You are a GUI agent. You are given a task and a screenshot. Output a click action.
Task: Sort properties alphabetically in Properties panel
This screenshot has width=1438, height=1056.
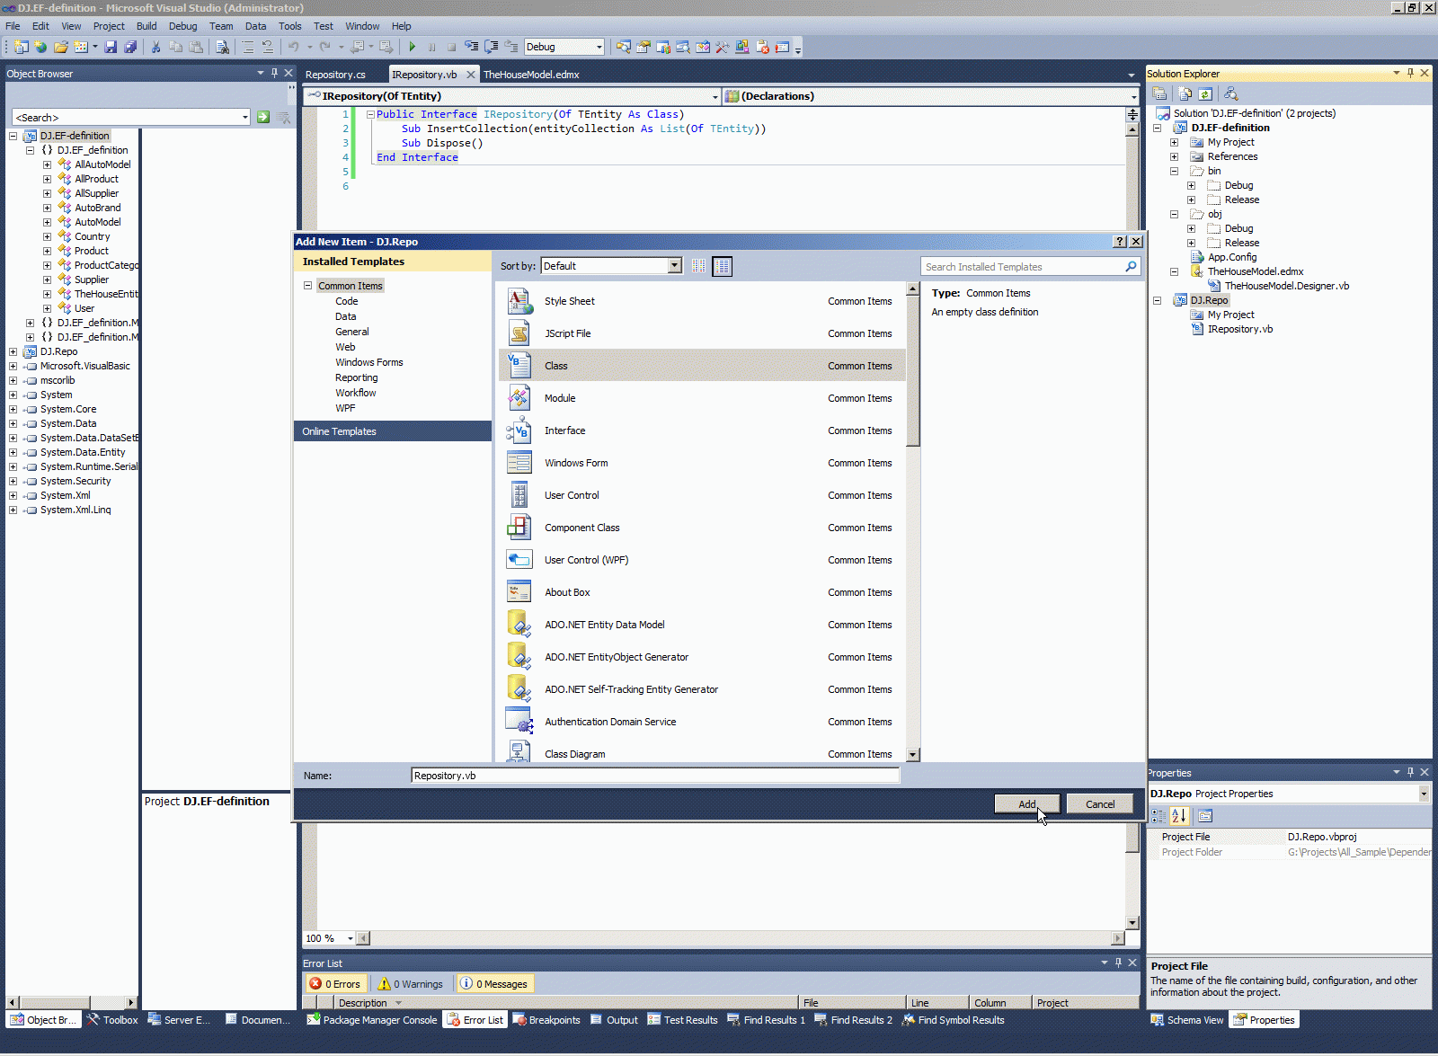point(1179,815)
